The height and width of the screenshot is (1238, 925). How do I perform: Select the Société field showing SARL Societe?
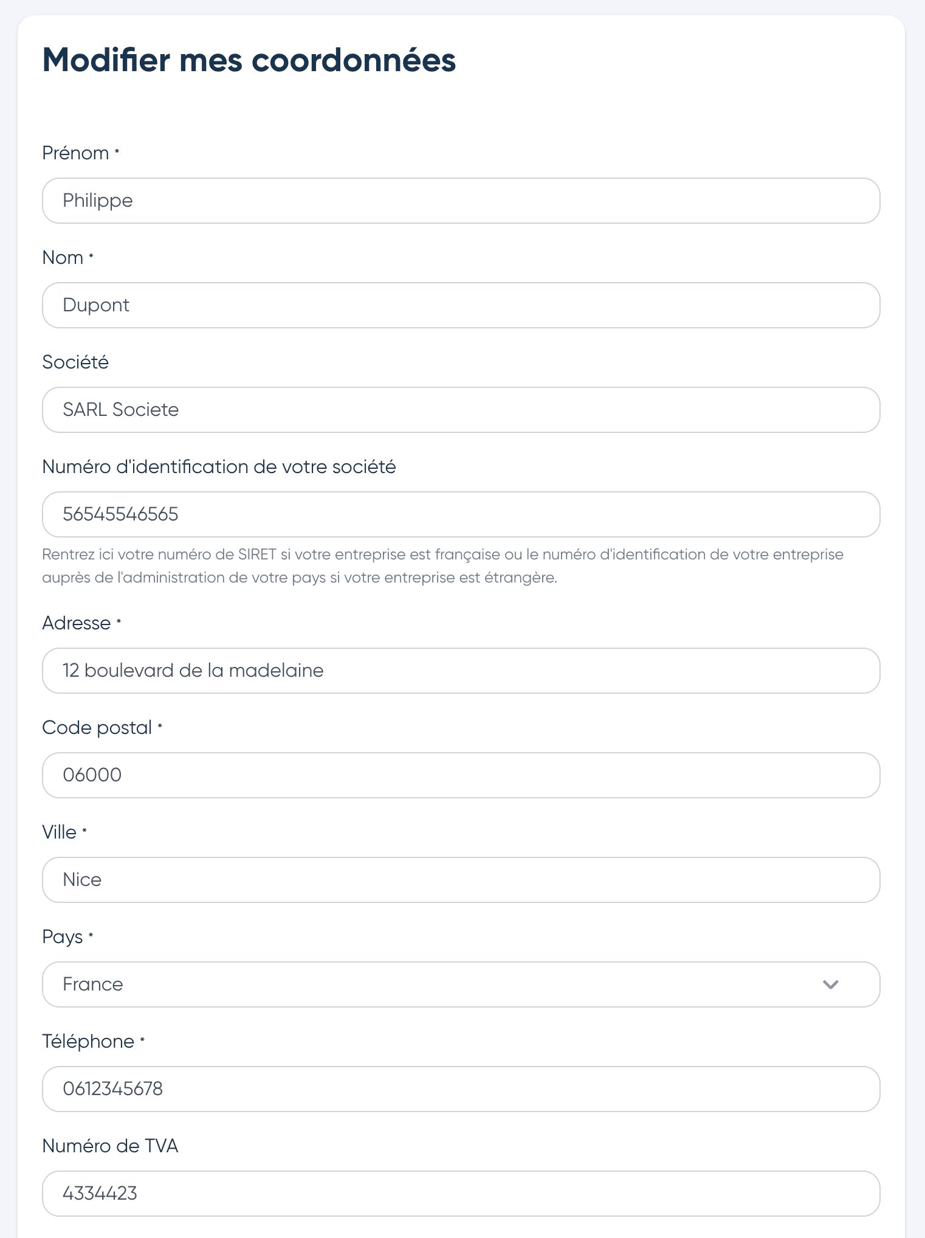coord(461,410)
